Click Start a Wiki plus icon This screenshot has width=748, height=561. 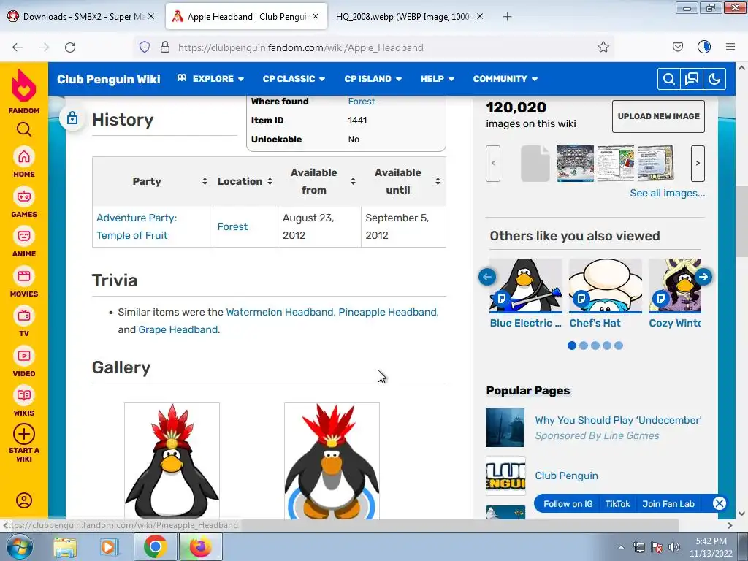click(x=24, y=434)
